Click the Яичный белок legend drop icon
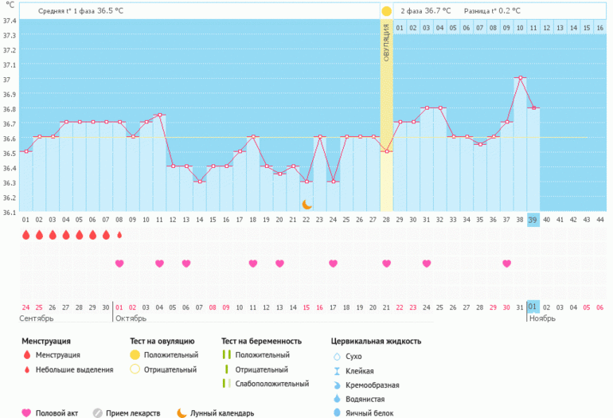 point(337,412)
